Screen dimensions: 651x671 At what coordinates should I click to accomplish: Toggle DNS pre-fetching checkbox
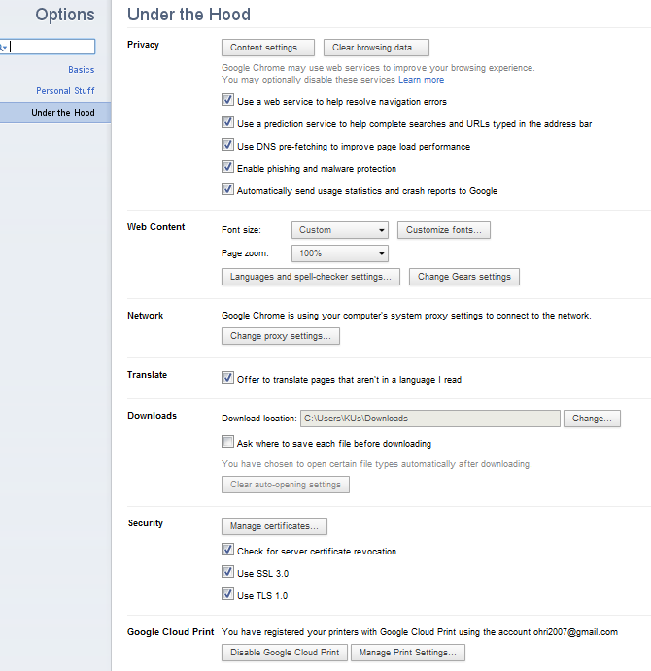pos(227,146)
